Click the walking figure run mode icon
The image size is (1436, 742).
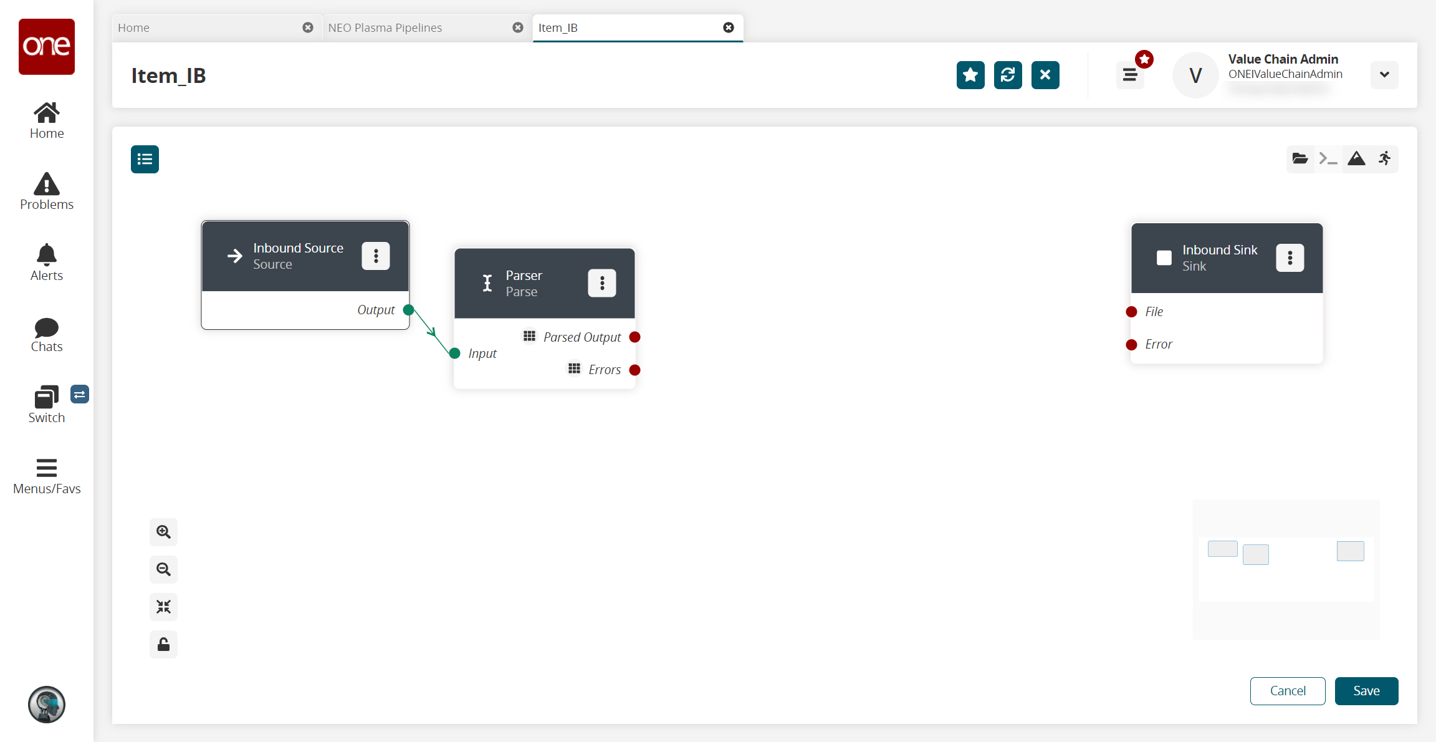click(1385, 158)
